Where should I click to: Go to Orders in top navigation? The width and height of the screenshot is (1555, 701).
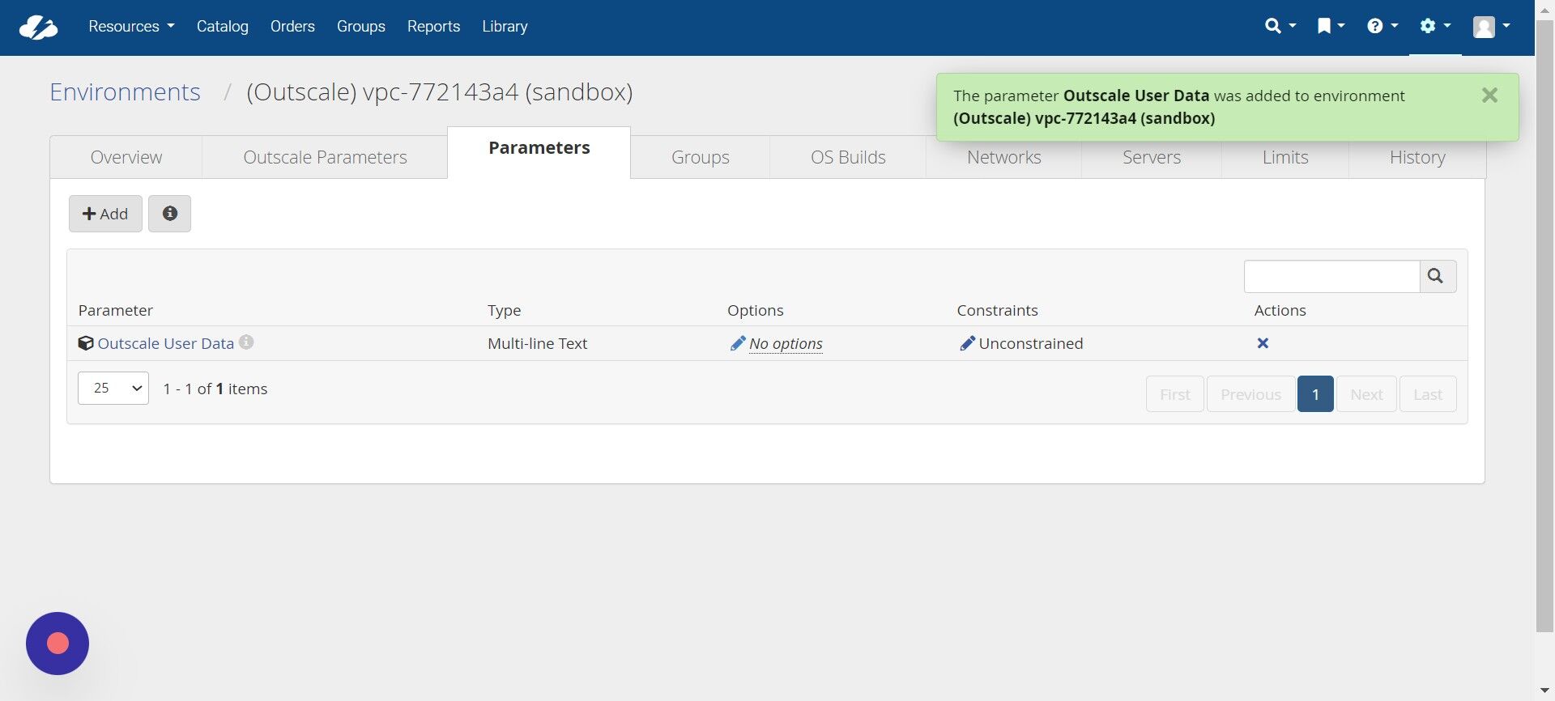click(x=292, y=26)
